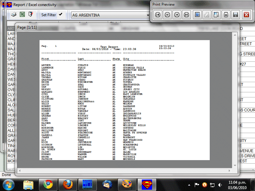Viewport: 255px width, 191px height.
Task: Save the report using floppy disk icon
Action: [236, 15]
